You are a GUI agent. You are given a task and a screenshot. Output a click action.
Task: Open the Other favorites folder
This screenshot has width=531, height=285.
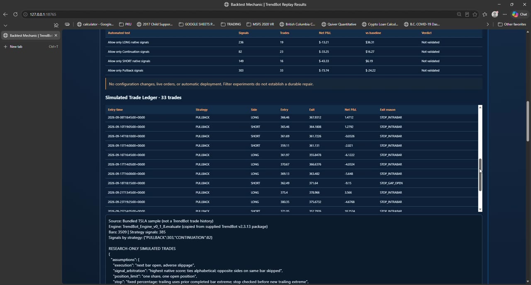[512, 24]
